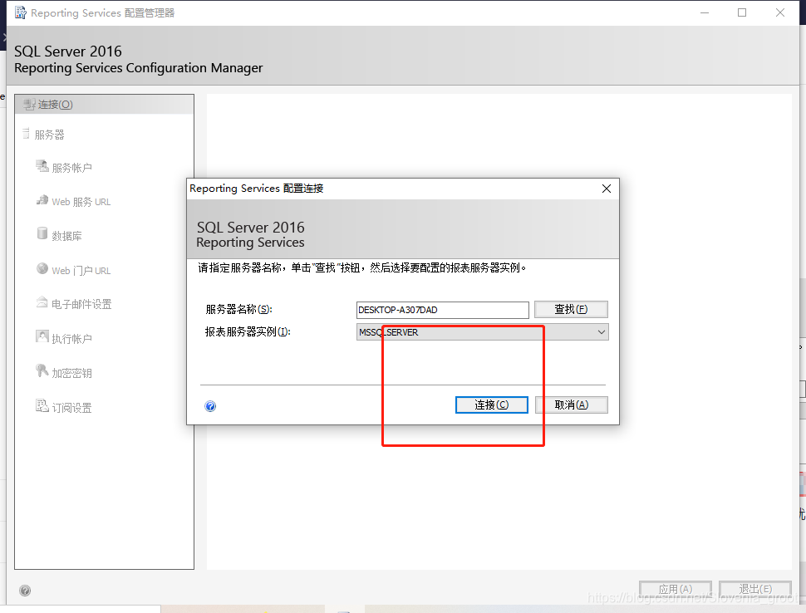Click the Service Account (服务帐户) icon
Viewport: 806px width, 613px height.
coord(42,166)
